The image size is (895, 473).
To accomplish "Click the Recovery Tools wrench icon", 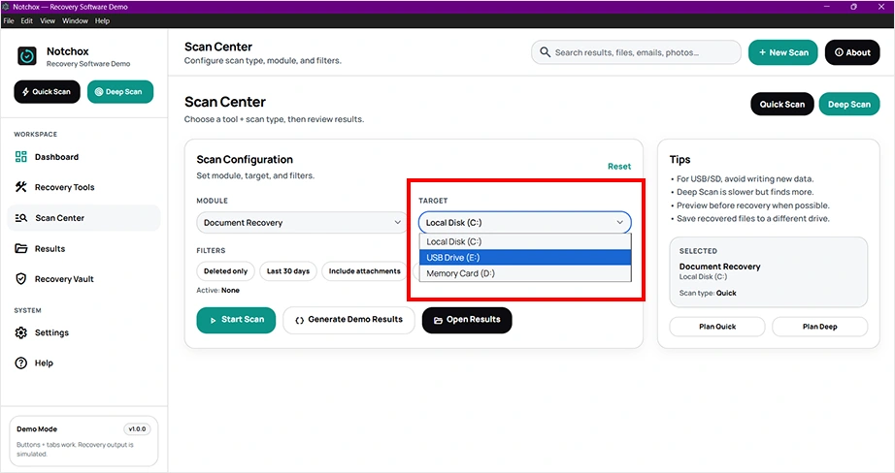I will click(21, 187).
